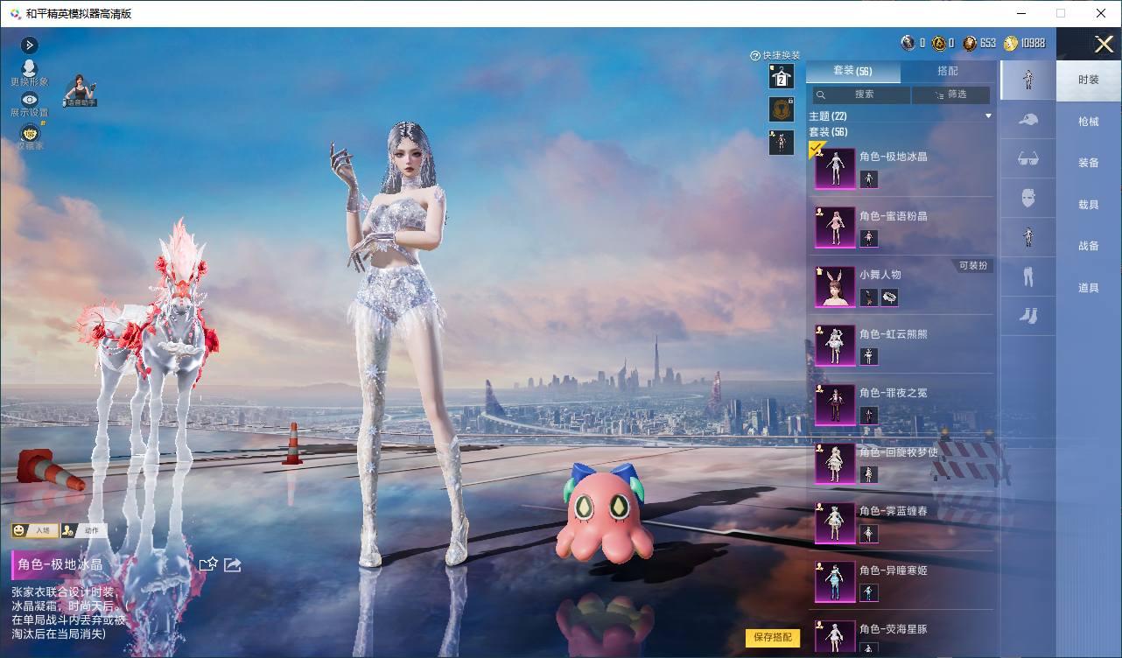Switch to the 搭配 tab
The height and width of the screenshot is (658, 1122).
click(948, 71)
